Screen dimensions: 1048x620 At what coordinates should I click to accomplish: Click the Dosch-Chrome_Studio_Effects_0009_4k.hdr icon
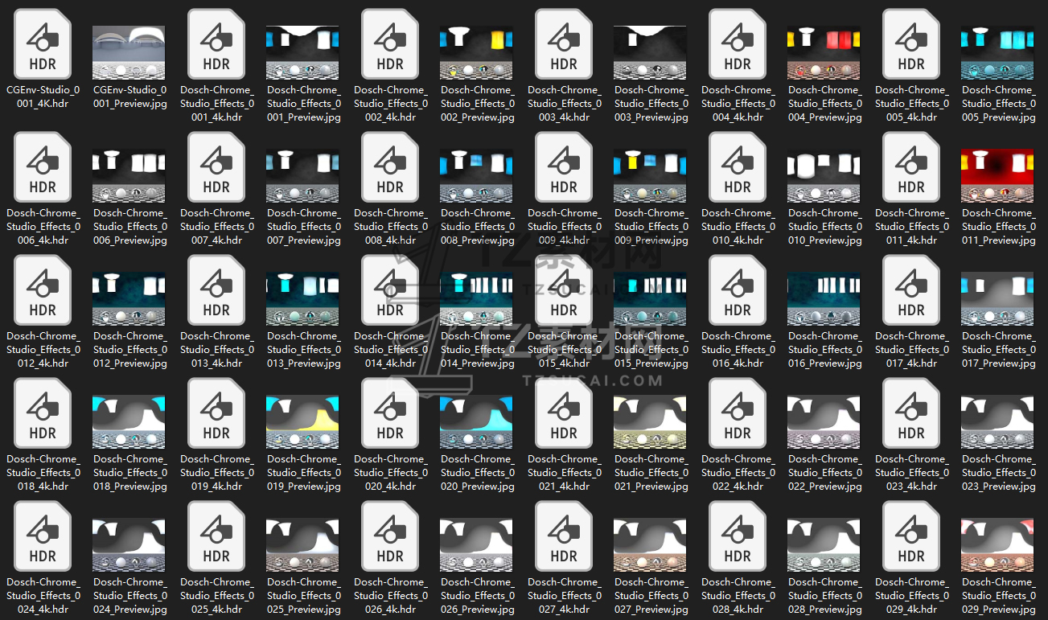click(564, 167)
